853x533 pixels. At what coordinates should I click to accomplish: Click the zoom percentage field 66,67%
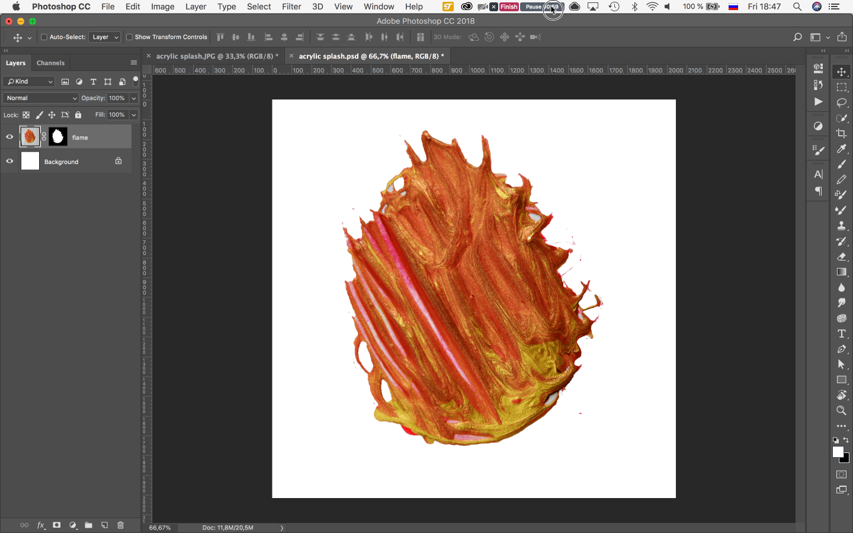point(160,528)
